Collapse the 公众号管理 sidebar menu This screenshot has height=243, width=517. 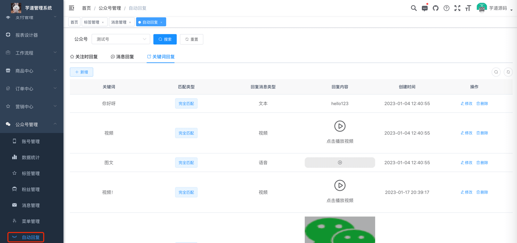tap(31, 124)
